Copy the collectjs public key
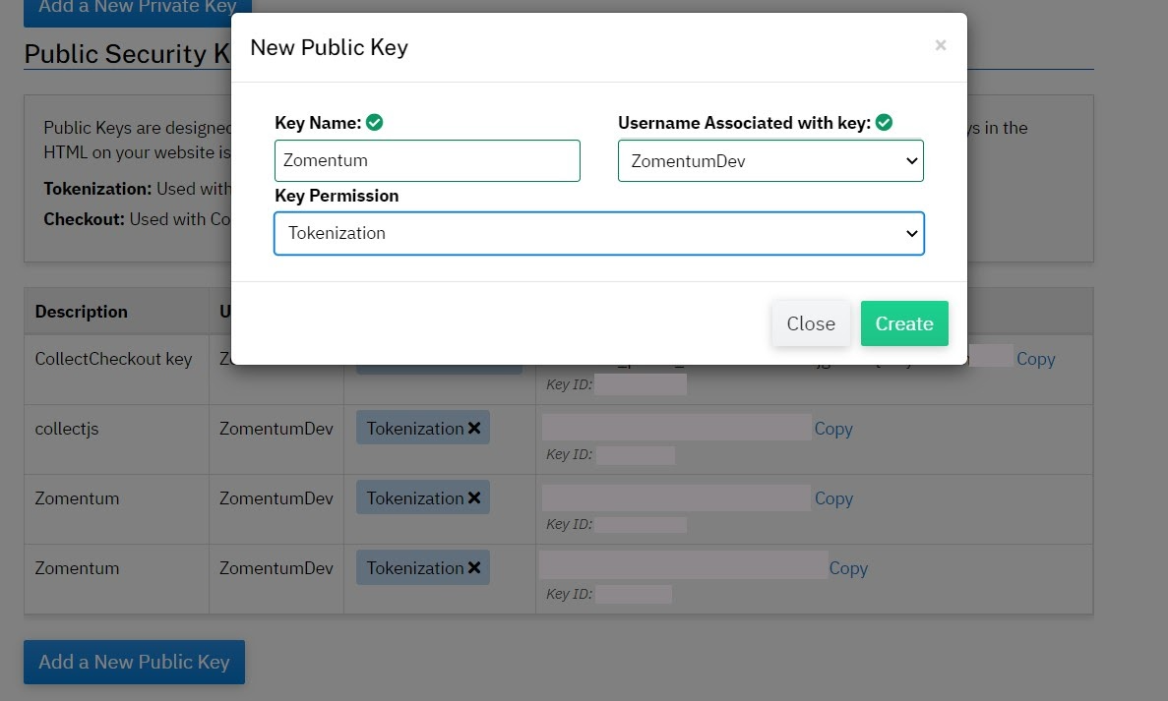The width and height of the screenshot is (1168, 701). coord(832,429)
